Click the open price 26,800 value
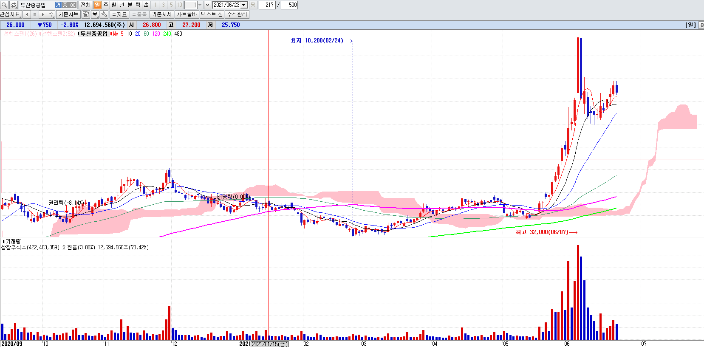The height and width of the screenshot is (347, 704). click(152, 25)
